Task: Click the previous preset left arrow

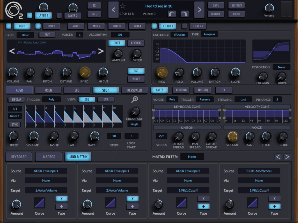Action: click(x=114, y=10)
